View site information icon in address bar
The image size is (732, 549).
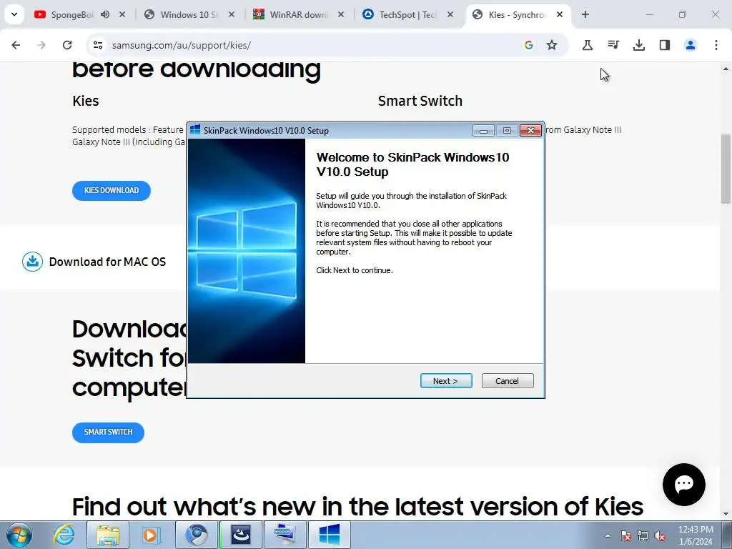tap(98, 45)
